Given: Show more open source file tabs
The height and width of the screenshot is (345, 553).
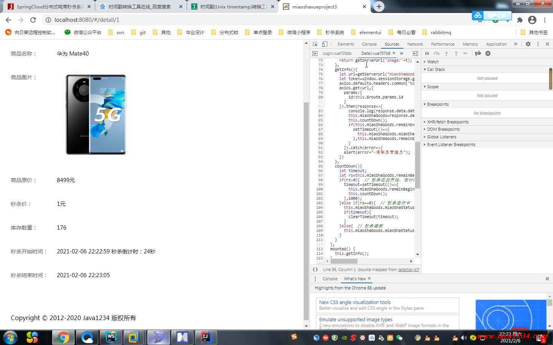Looking at the screenshot, I should tap(401, 53).
